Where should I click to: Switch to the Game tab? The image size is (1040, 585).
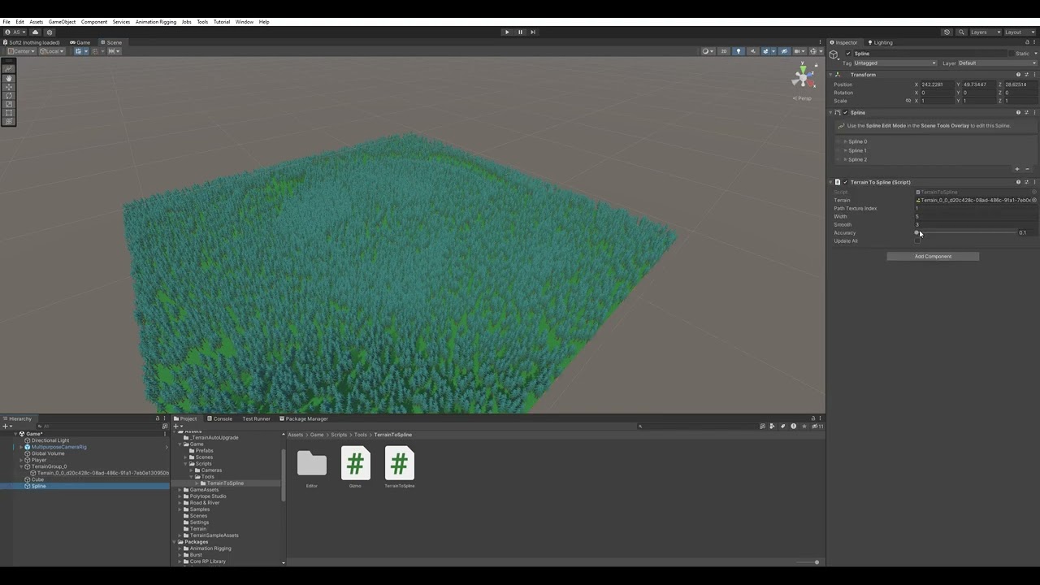coord(80,42)
